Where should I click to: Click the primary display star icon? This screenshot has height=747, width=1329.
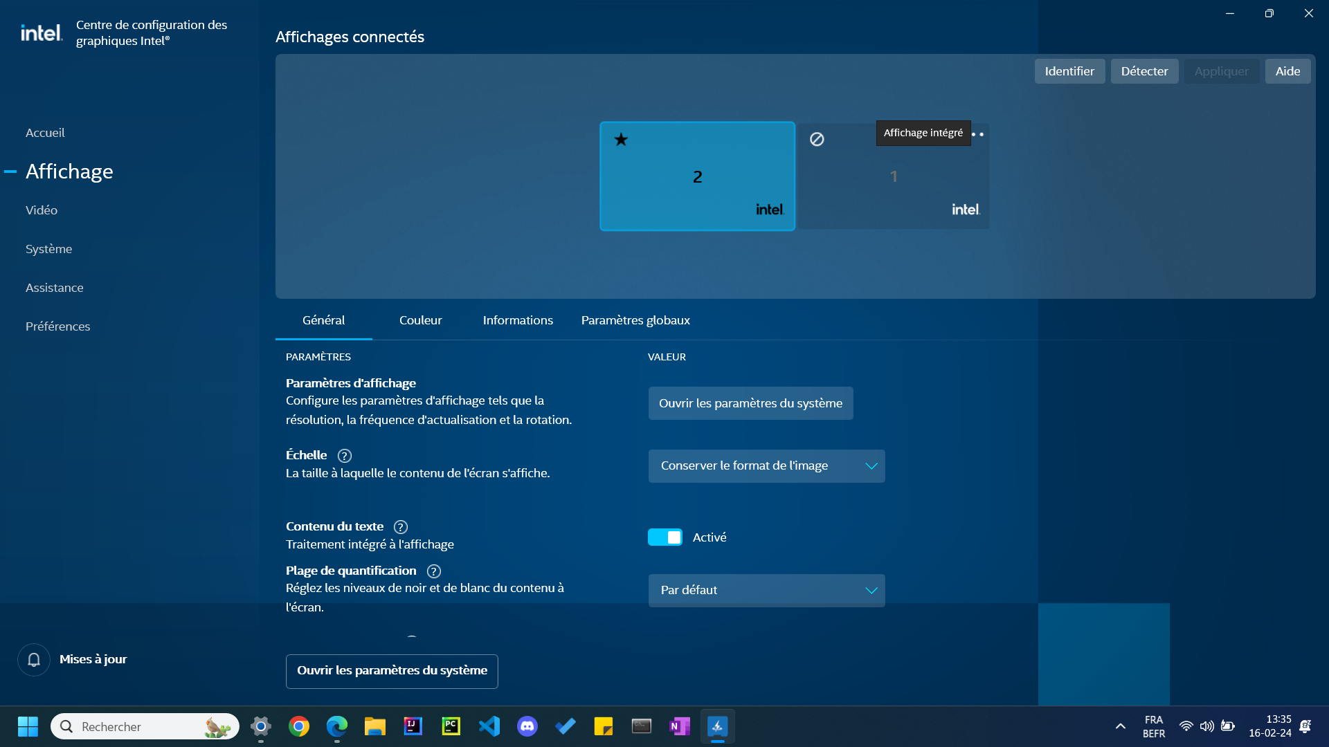[x=621, y=140]
